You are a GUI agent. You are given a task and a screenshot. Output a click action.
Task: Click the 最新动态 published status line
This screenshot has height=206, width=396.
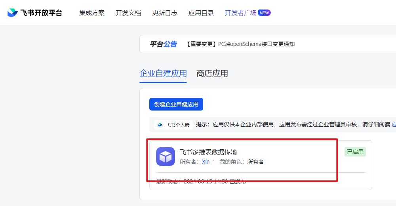click(201, 181)
